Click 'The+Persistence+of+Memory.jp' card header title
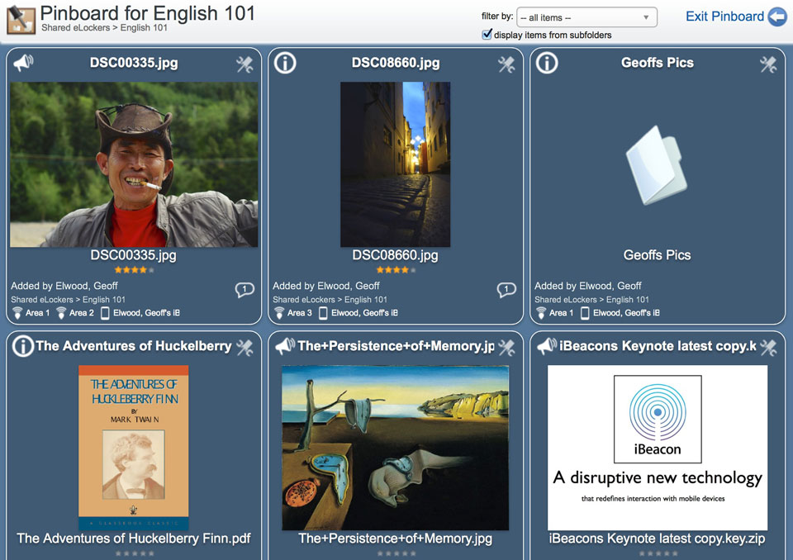Viewport: 793px width, 560px height. 396,346
